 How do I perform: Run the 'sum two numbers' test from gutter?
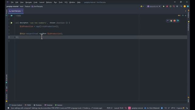point(12,23)
